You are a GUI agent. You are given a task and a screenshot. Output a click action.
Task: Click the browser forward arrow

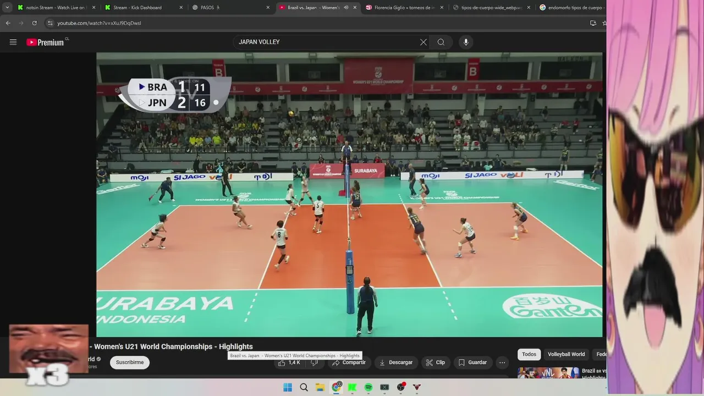tap(21, 23)
